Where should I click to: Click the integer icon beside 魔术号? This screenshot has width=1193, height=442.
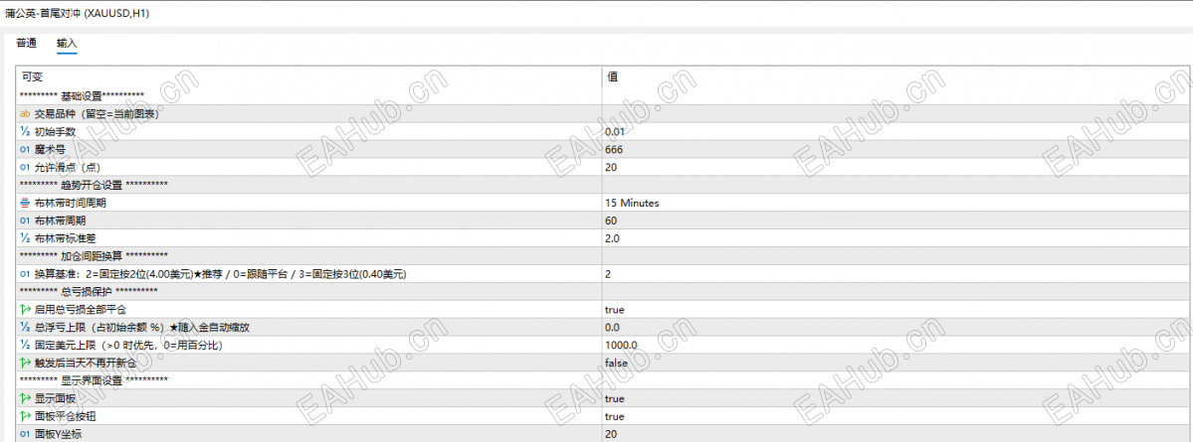point(25,150)
